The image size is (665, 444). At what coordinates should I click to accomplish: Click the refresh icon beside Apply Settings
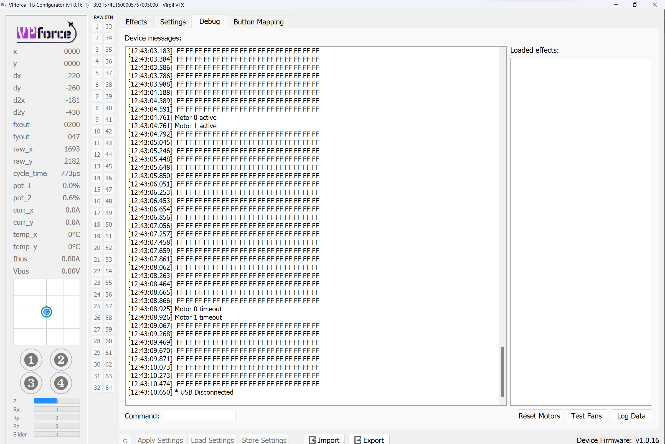[x=125, y=440]
